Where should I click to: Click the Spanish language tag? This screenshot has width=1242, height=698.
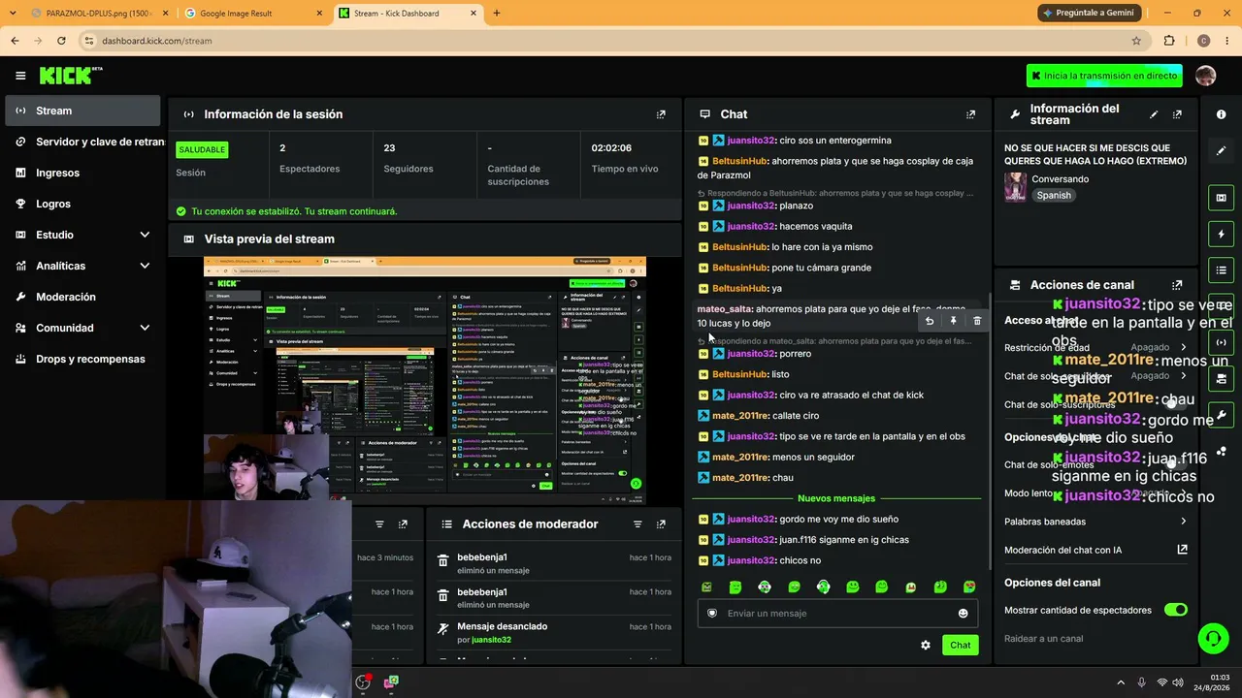[x=1054, y=195]
